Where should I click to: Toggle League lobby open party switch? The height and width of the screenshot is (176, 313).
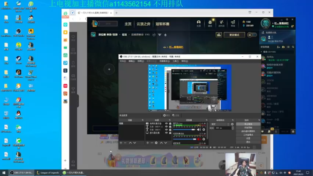coord(252,35)
